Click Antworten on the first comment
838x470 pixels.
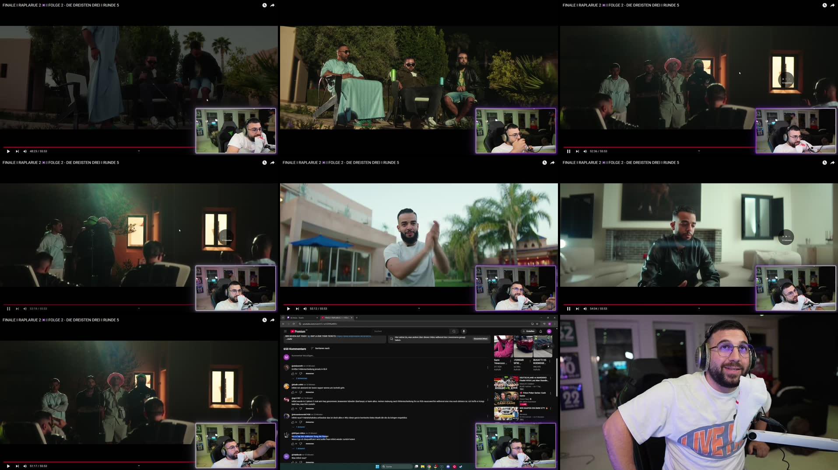pyautogui.click(x=310, y=374)
